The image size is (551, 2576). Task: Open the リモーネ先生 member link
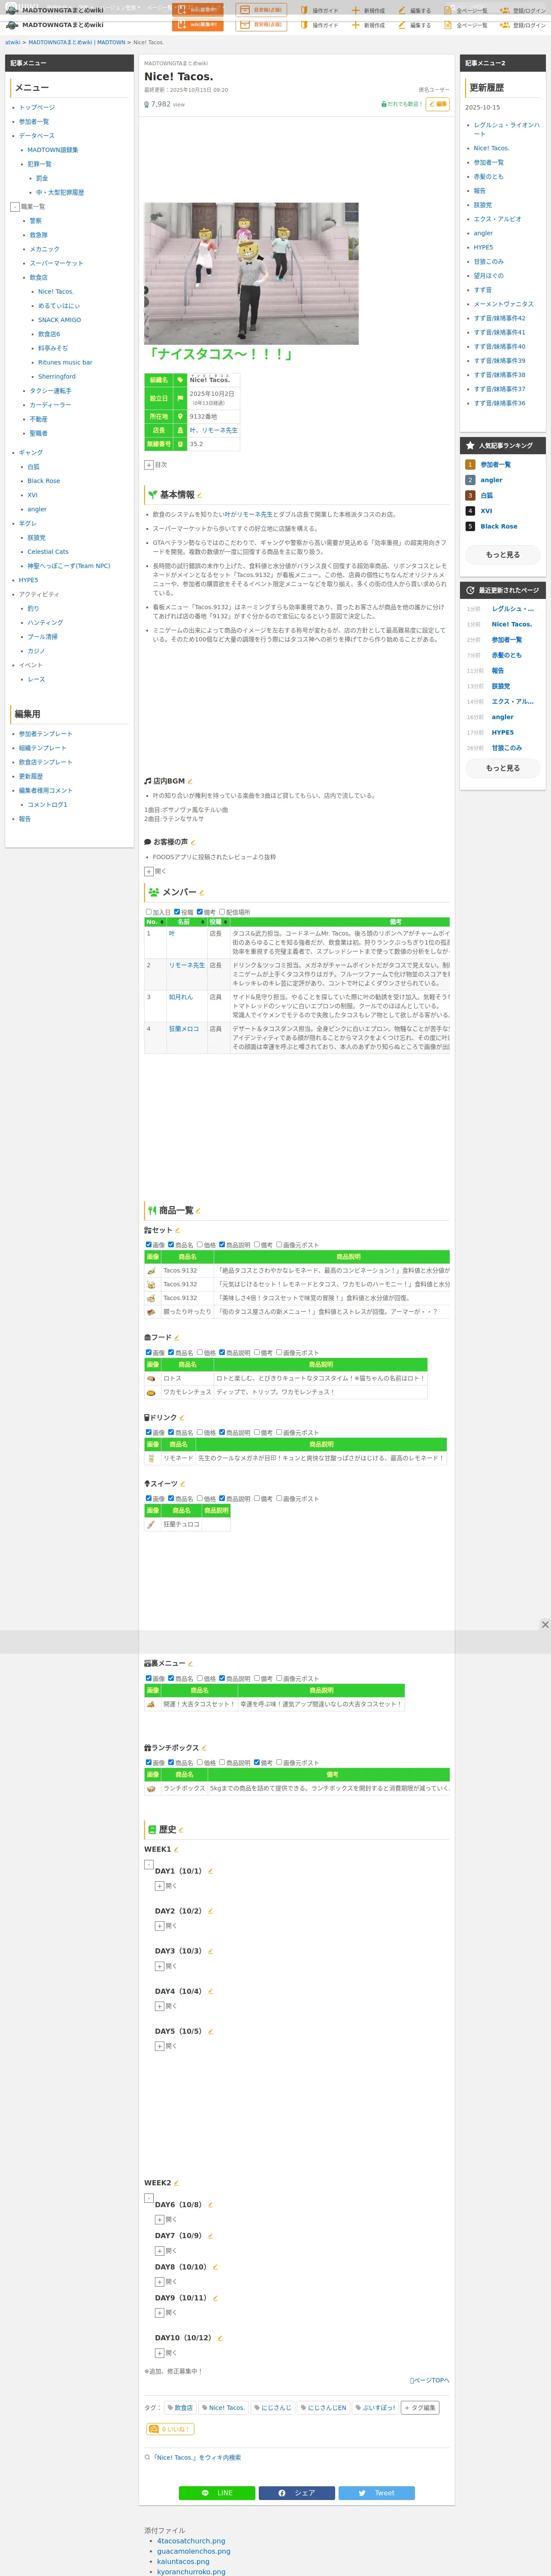187,965
